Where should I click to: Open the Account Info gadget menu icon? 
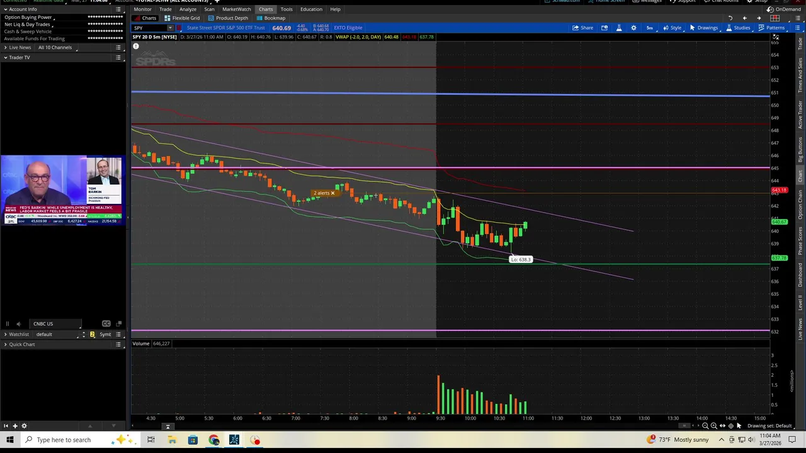coord(118,9)
